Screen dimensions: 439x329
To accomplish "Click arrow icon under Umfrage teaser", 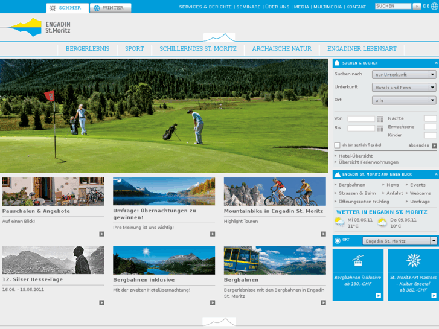I will point(213,234).
